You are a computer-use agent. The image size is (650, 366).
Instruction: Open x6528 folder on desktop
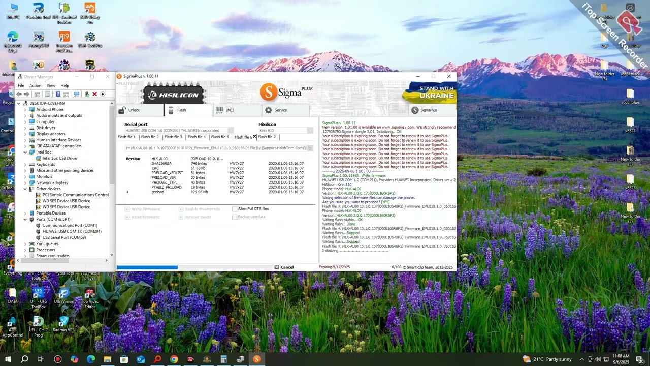pos(630,125)
